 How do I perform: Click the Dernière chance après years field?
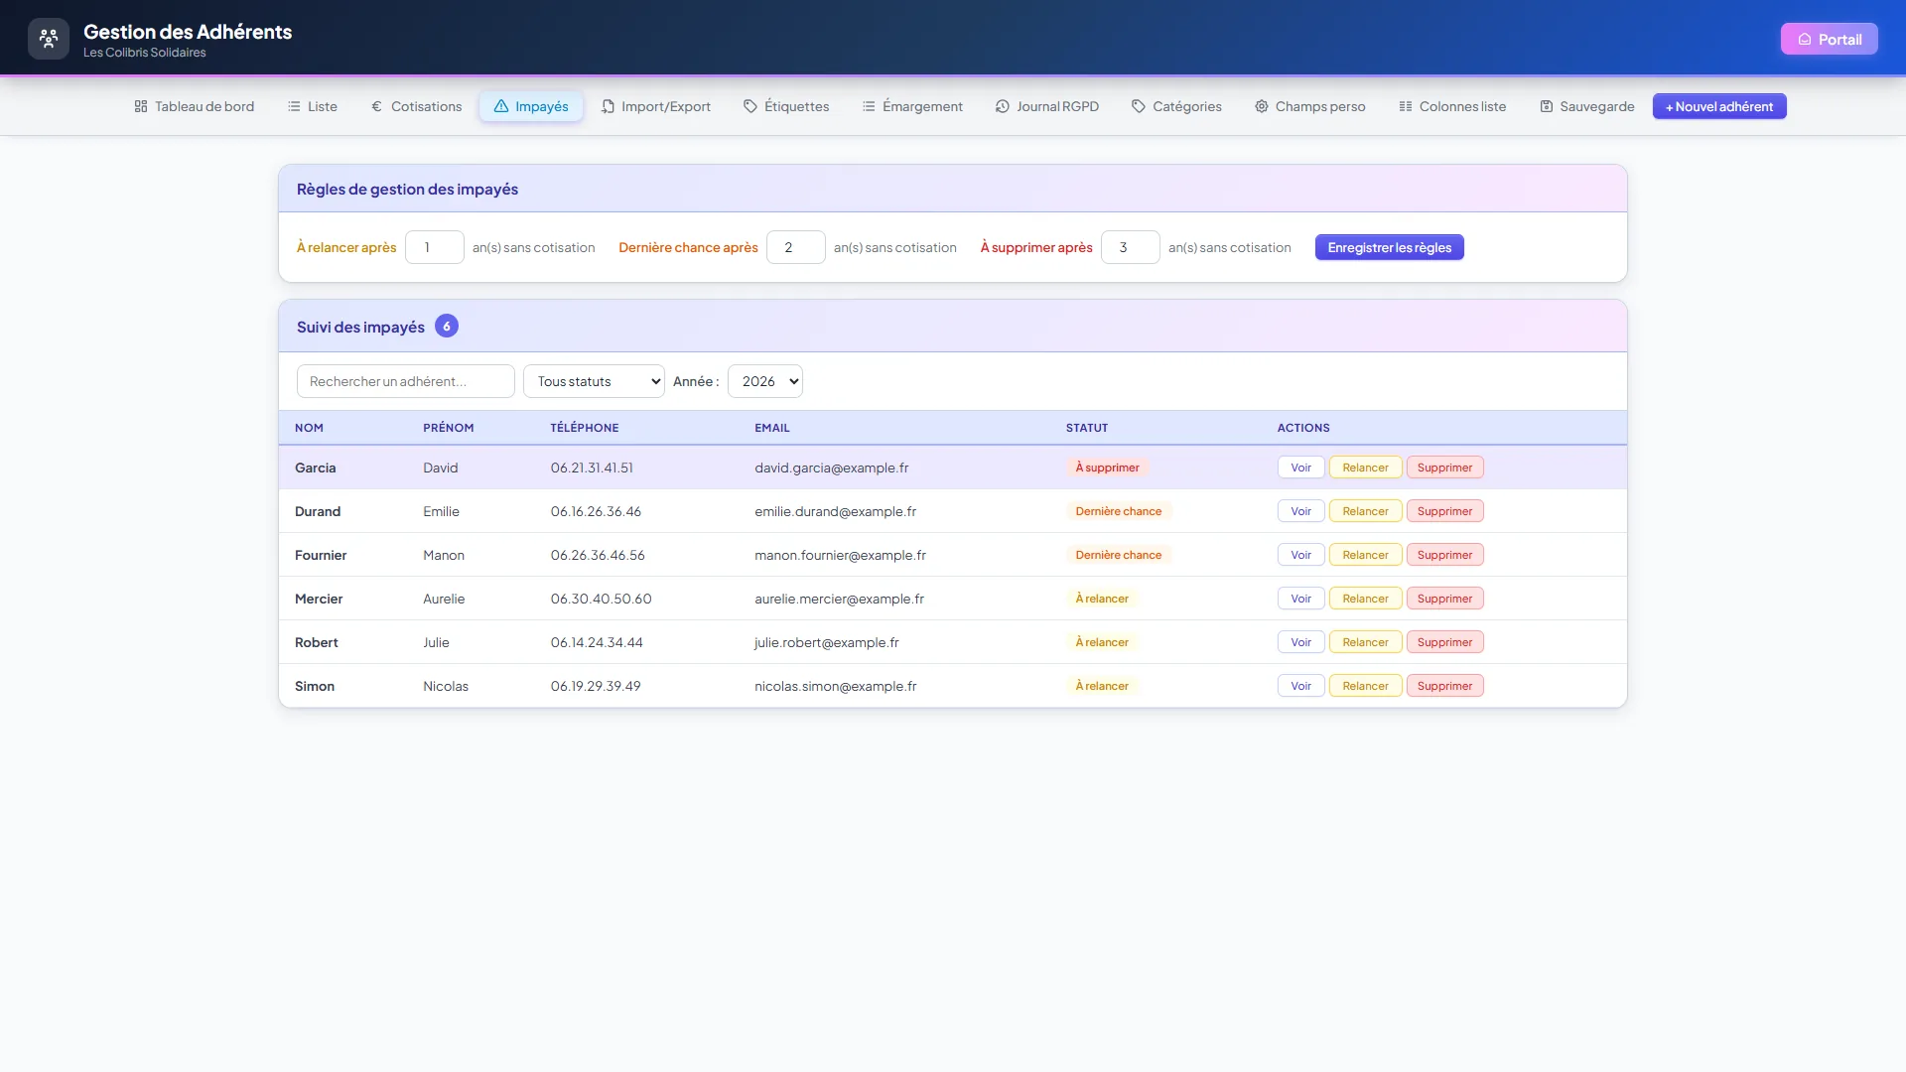(796, 247)
